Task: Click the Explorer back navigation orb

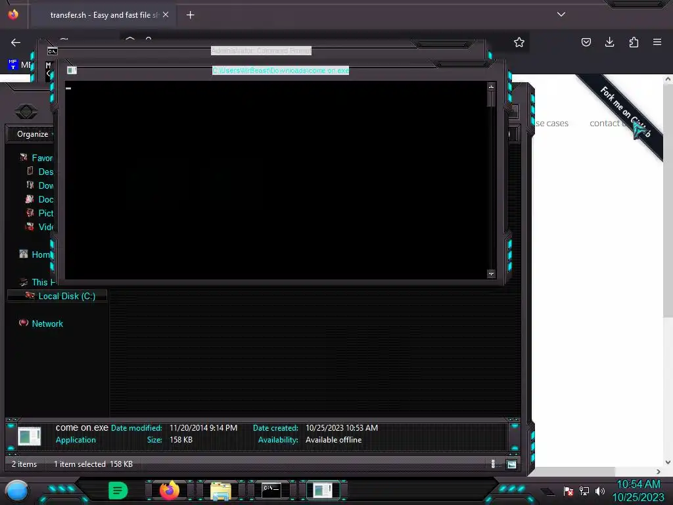Action: tap(26, 112)
